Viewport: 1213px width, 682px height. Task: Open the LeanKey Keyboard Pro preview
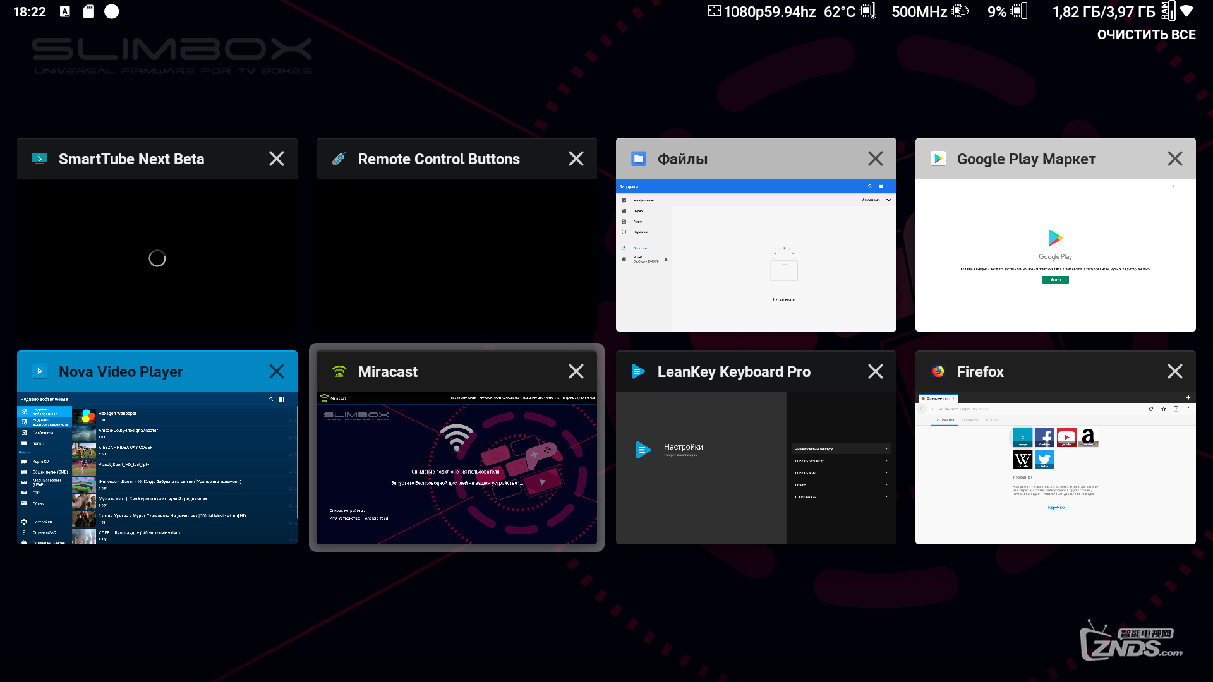[x=756, y=469]
